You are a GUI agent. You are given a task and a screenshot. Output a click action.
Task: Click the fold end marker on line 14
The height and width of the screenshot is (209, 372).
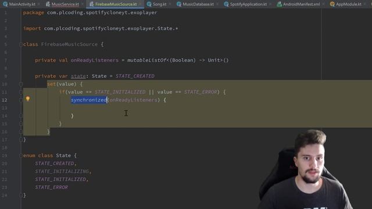(x=21, y=116)
